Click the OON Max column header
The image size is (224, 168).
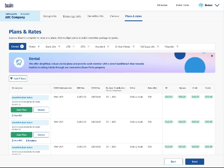95,88
